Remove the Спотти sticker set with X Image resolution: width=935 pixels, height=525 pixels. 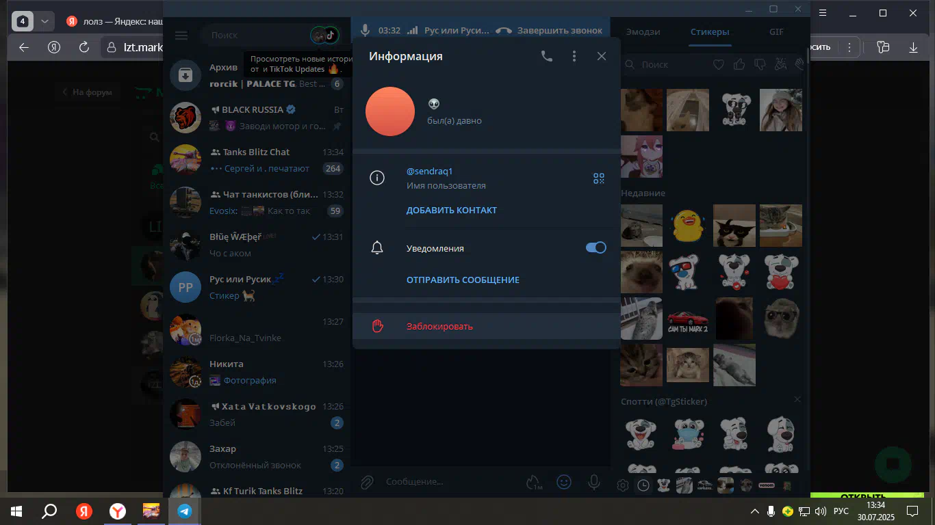(797, 399)
